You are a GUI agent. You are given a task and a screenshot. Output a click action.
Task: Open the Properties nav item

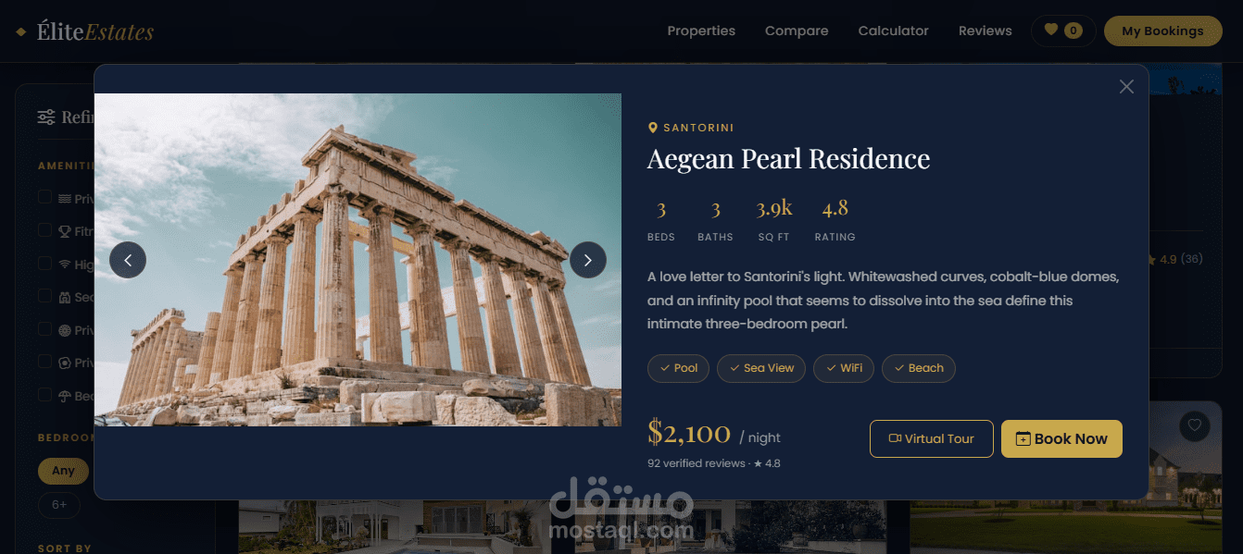(x=701, y=31)
